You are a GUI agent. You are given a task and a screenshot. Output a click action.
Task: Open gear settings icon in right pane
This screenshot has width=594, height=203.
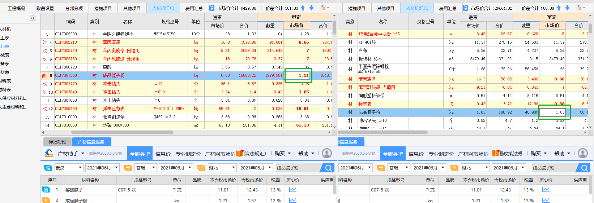(579, 8)
